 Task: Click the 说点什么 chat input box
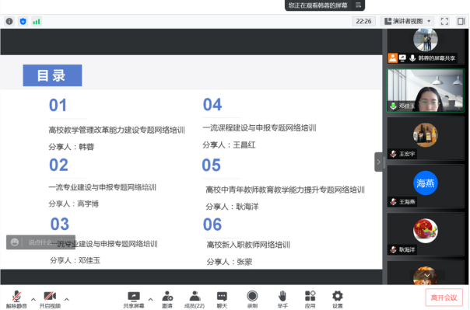(x=40, y=242)
